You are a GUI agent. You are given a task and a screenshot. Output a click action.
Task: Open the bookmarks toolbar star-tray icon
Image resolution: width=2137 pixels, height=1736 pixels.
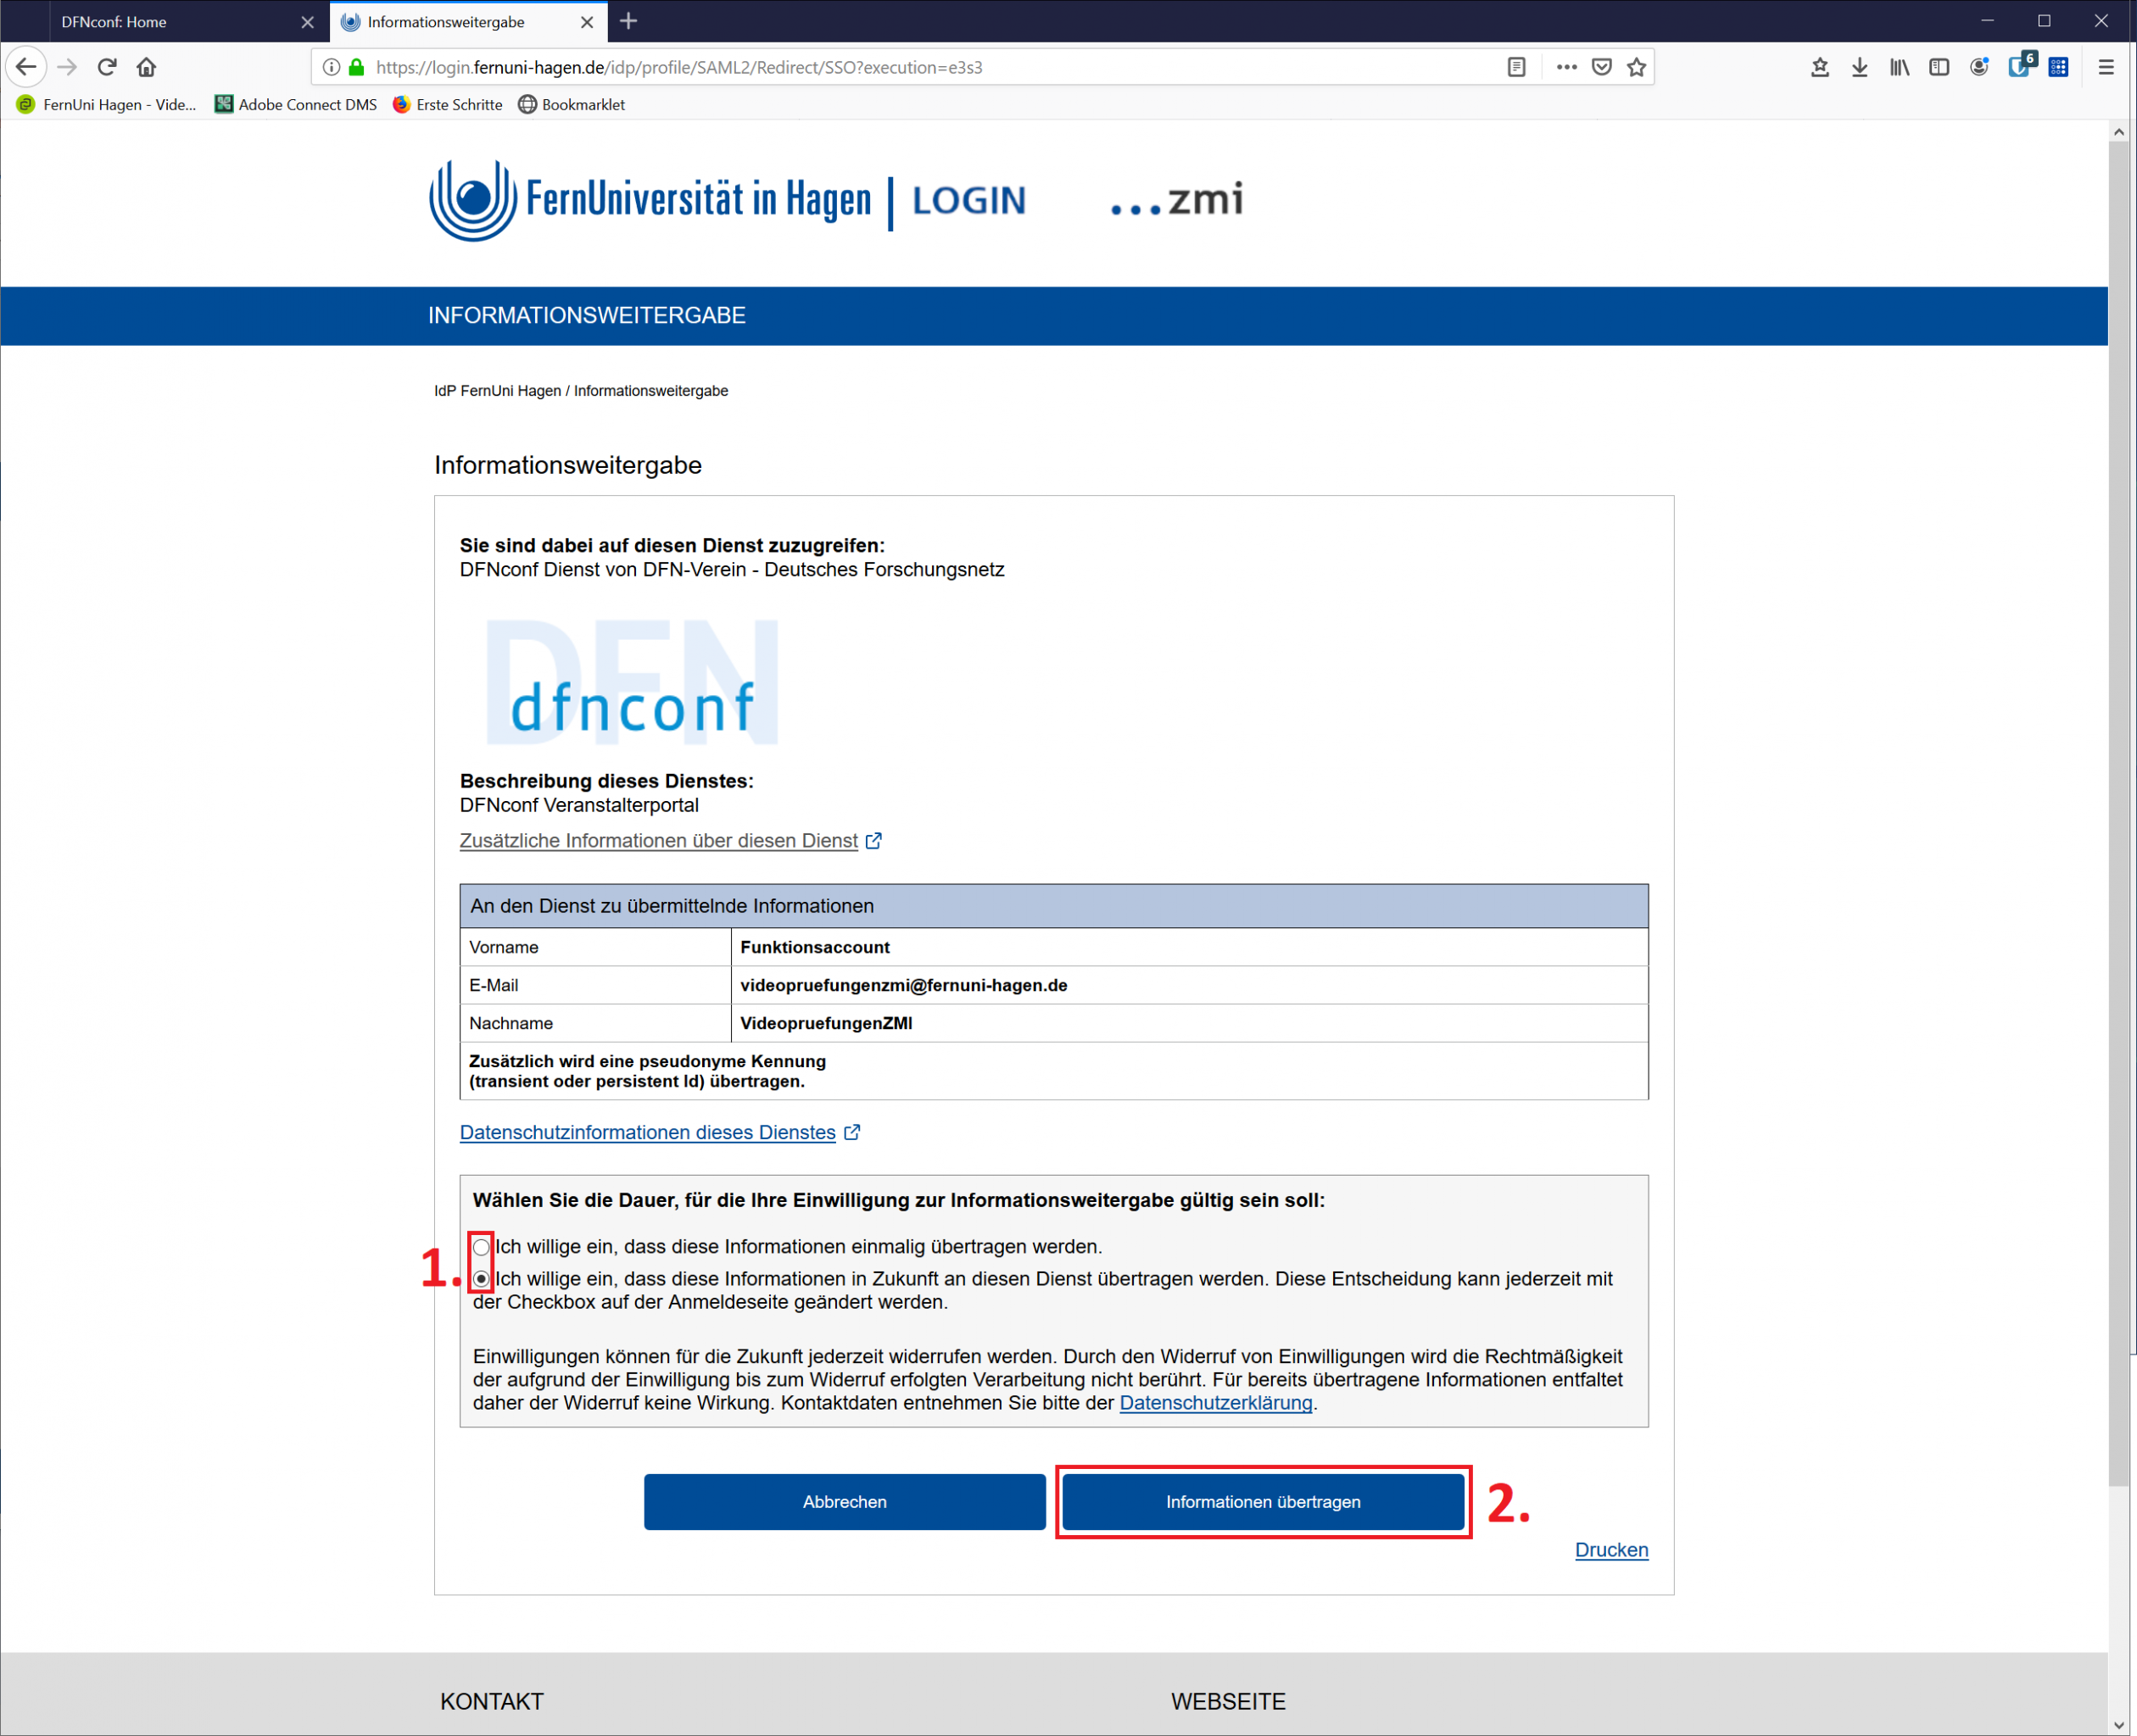tap(1820, 67)
